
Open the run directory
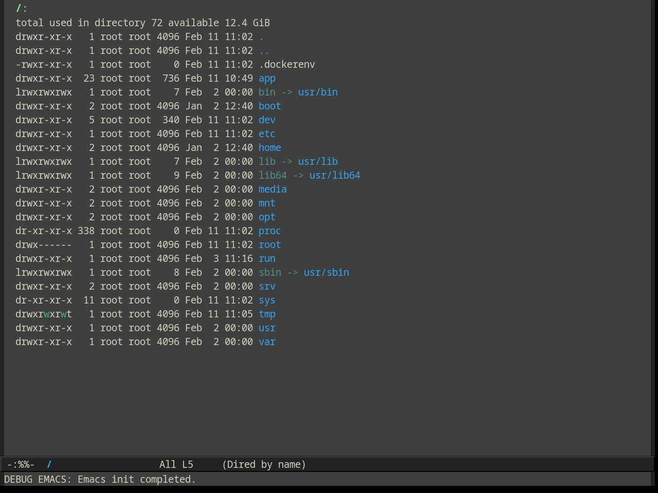(267, 259)
